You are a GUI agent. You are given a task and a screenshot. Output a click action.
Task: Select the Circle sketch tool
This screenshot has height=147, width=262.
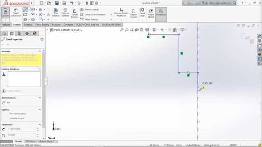pos(33,10)
